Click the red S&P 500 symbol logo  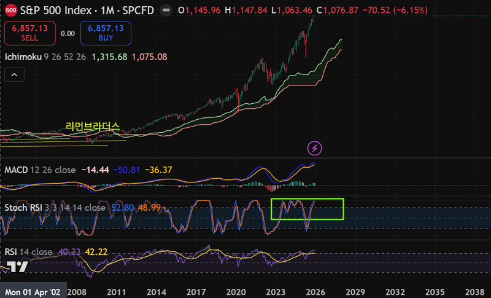11,10
